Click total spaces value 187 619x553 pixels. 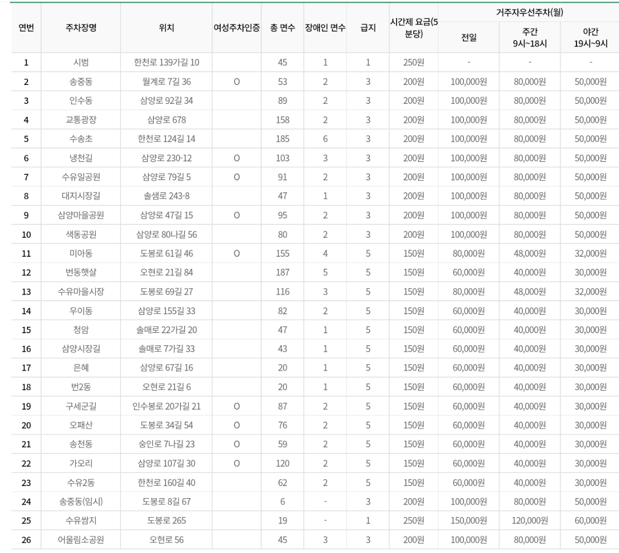pyautogui.click(x=282, y=272)
